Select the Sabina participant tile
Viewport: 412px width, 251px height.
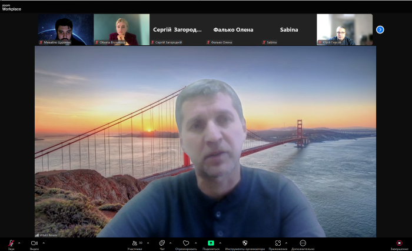click(288, 29)
